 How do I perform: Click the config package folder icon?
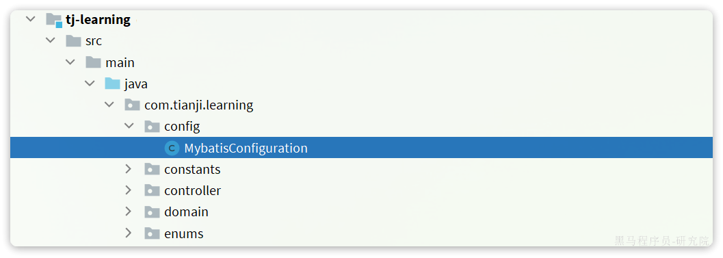click(152, 127)
